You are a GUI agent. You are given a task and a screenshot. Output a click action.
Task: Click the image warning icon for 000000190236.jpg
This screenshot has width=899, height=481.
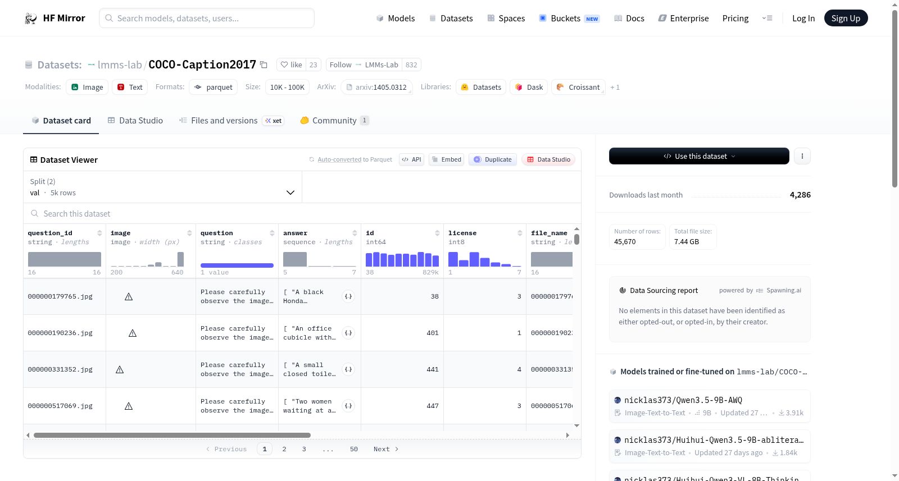133,333
